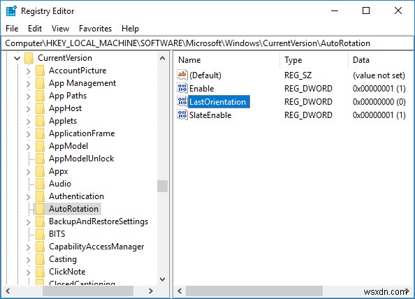Viewport: 415px width, 299px height.
Task: Click the CapabilityAccessManager folder icon
Action: 40,247
